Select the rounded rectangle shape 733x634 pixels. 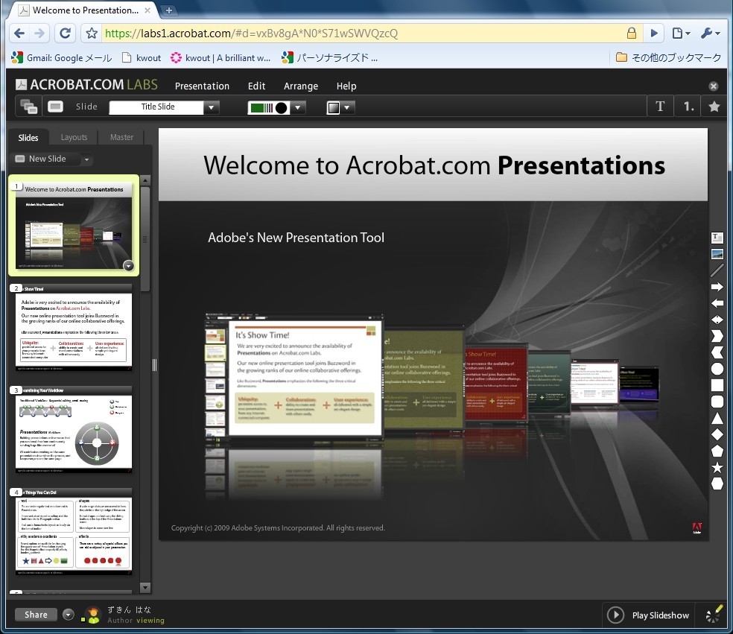tap(717, 401)
